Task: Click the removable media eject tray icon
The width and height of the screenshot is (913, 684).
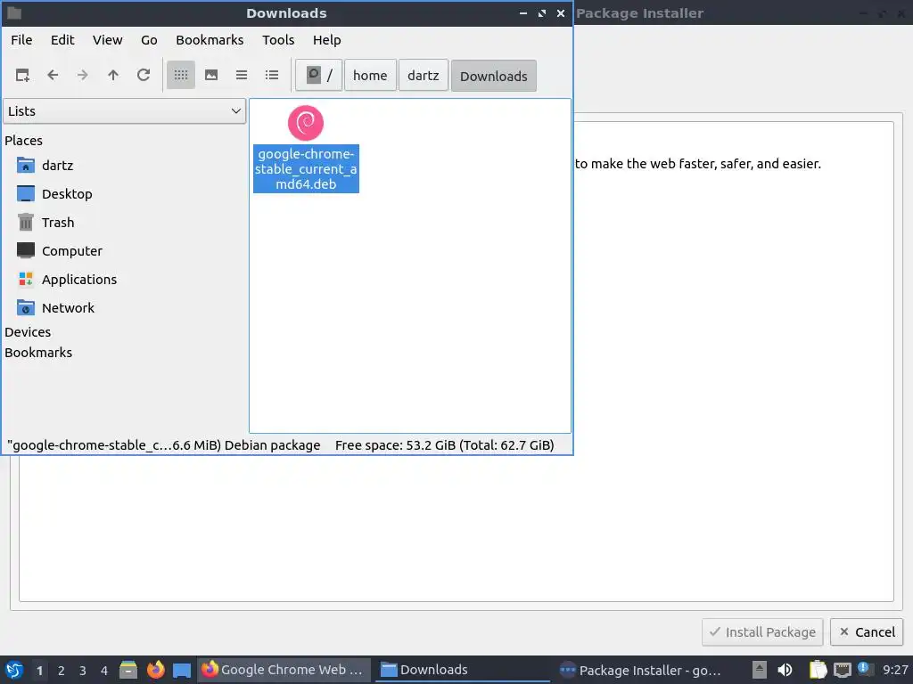Action: click(760, 670)
